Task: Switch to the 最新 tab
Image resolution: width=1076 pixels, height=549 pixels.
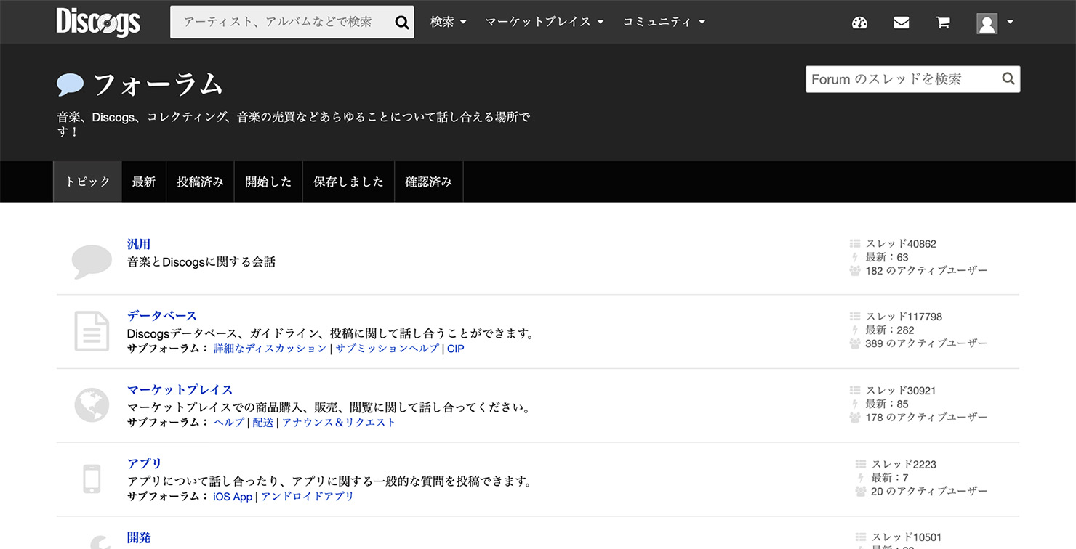Action: coord(144,182)
